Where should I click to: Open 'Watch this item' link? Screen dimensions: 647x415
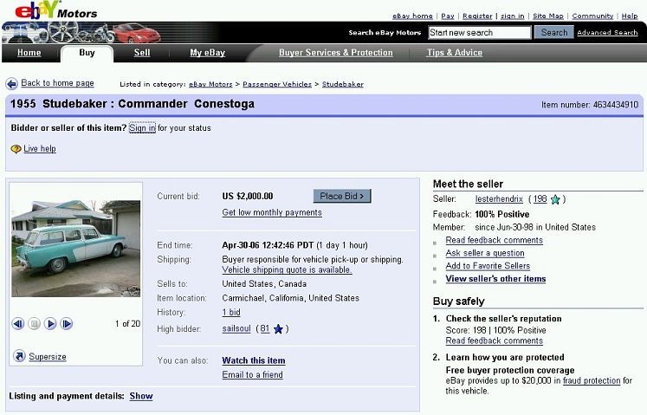pyautogui.click(x=254, y=360)
